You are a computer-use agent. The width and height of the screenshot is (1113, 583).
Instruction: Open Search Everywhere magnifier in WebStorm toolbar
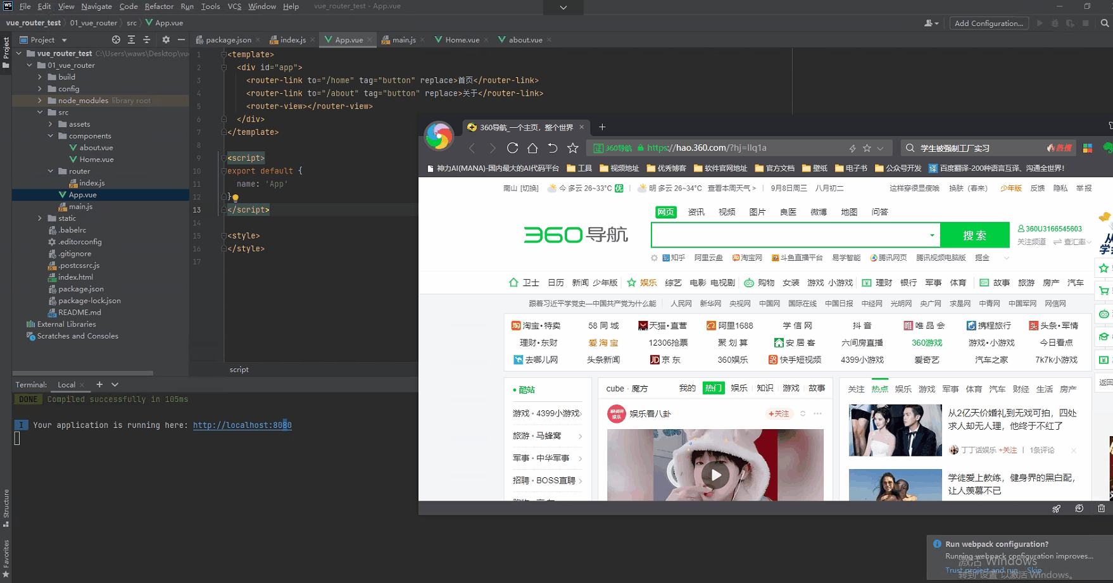(x=1105, y=23)
